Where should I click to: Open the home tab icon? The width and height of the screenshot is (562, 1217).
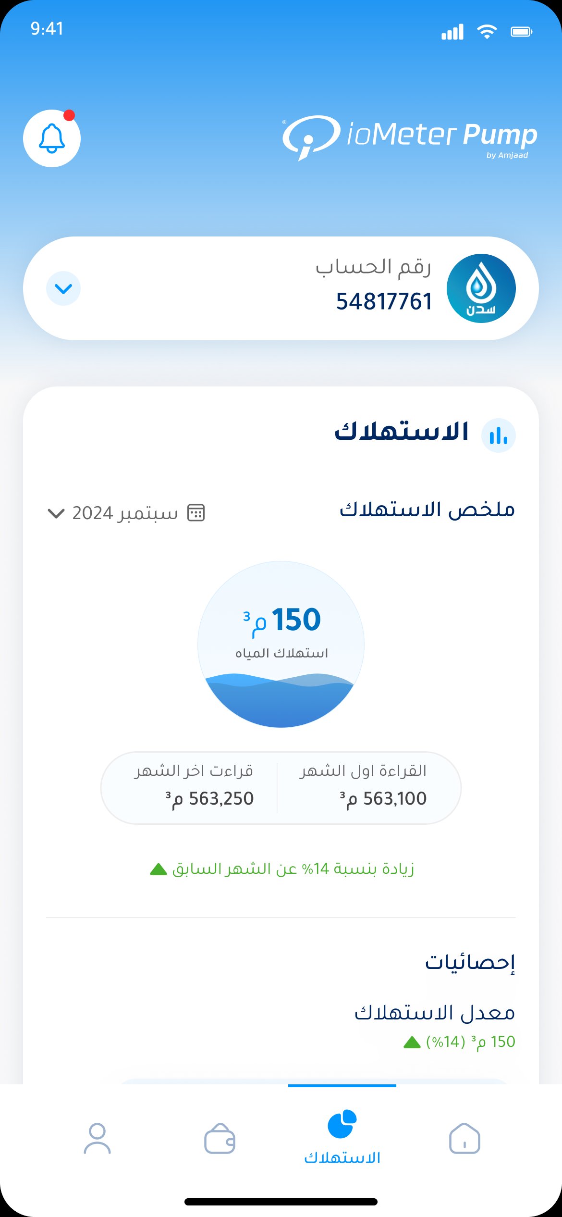pyautogui.click(x=464, y=1138)
